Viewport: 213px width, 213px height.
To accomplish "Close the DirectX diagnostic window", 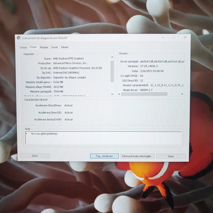I will [185, 37].
